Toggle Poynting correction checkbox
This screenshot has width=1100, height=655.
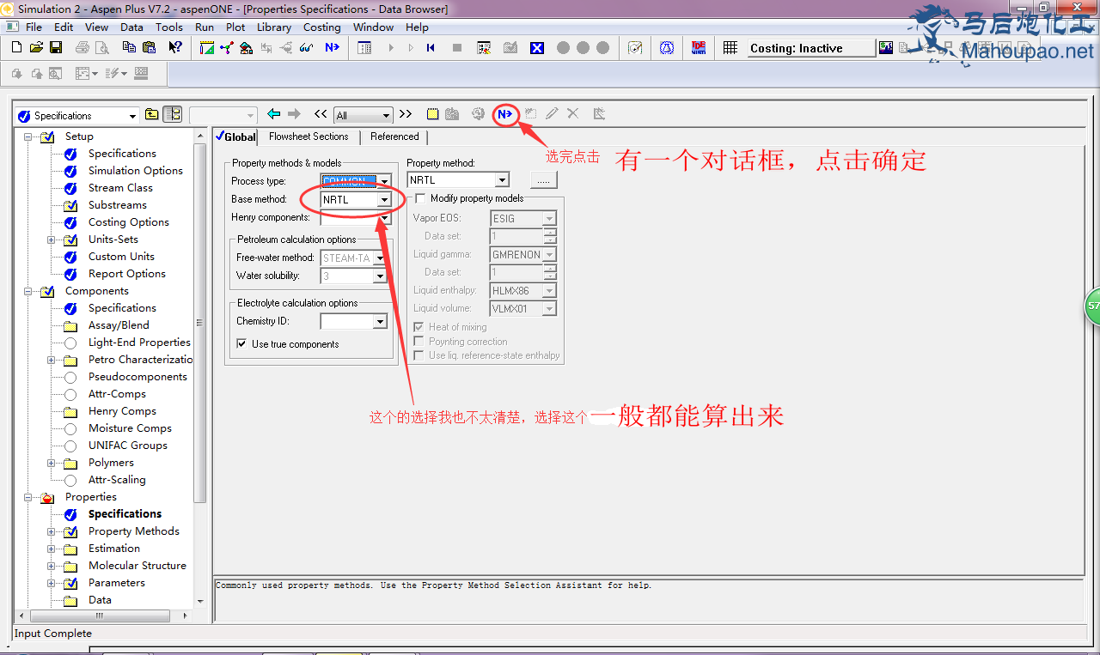coord(419,342)
